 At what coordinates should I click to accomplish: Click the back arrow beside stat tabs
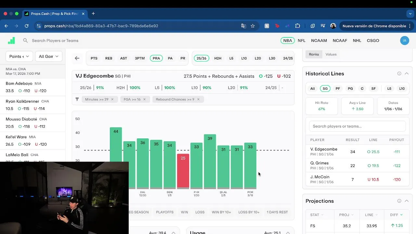coord(77,58)
